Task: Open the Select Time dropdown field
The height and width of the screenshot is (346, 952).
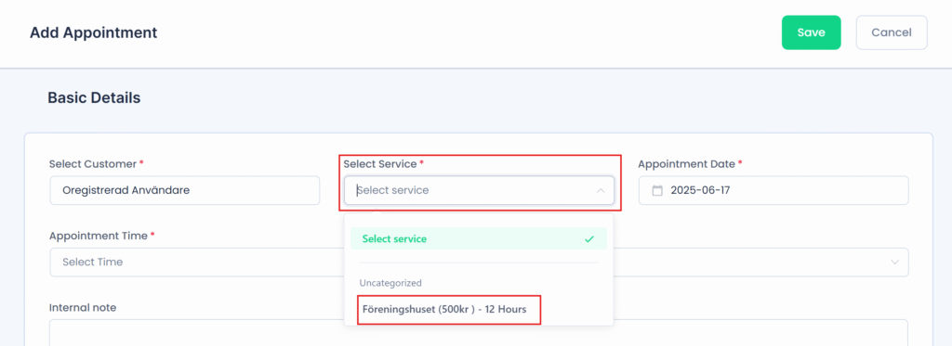Action: click(x=479, y=263)
